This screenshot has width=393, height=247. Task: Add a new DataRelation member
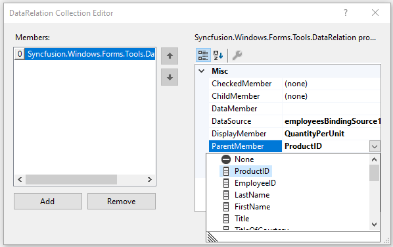[x=48, y=202]
